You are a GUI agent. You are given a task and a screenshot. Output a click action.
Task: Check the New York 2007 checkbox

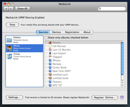(47, 71)
